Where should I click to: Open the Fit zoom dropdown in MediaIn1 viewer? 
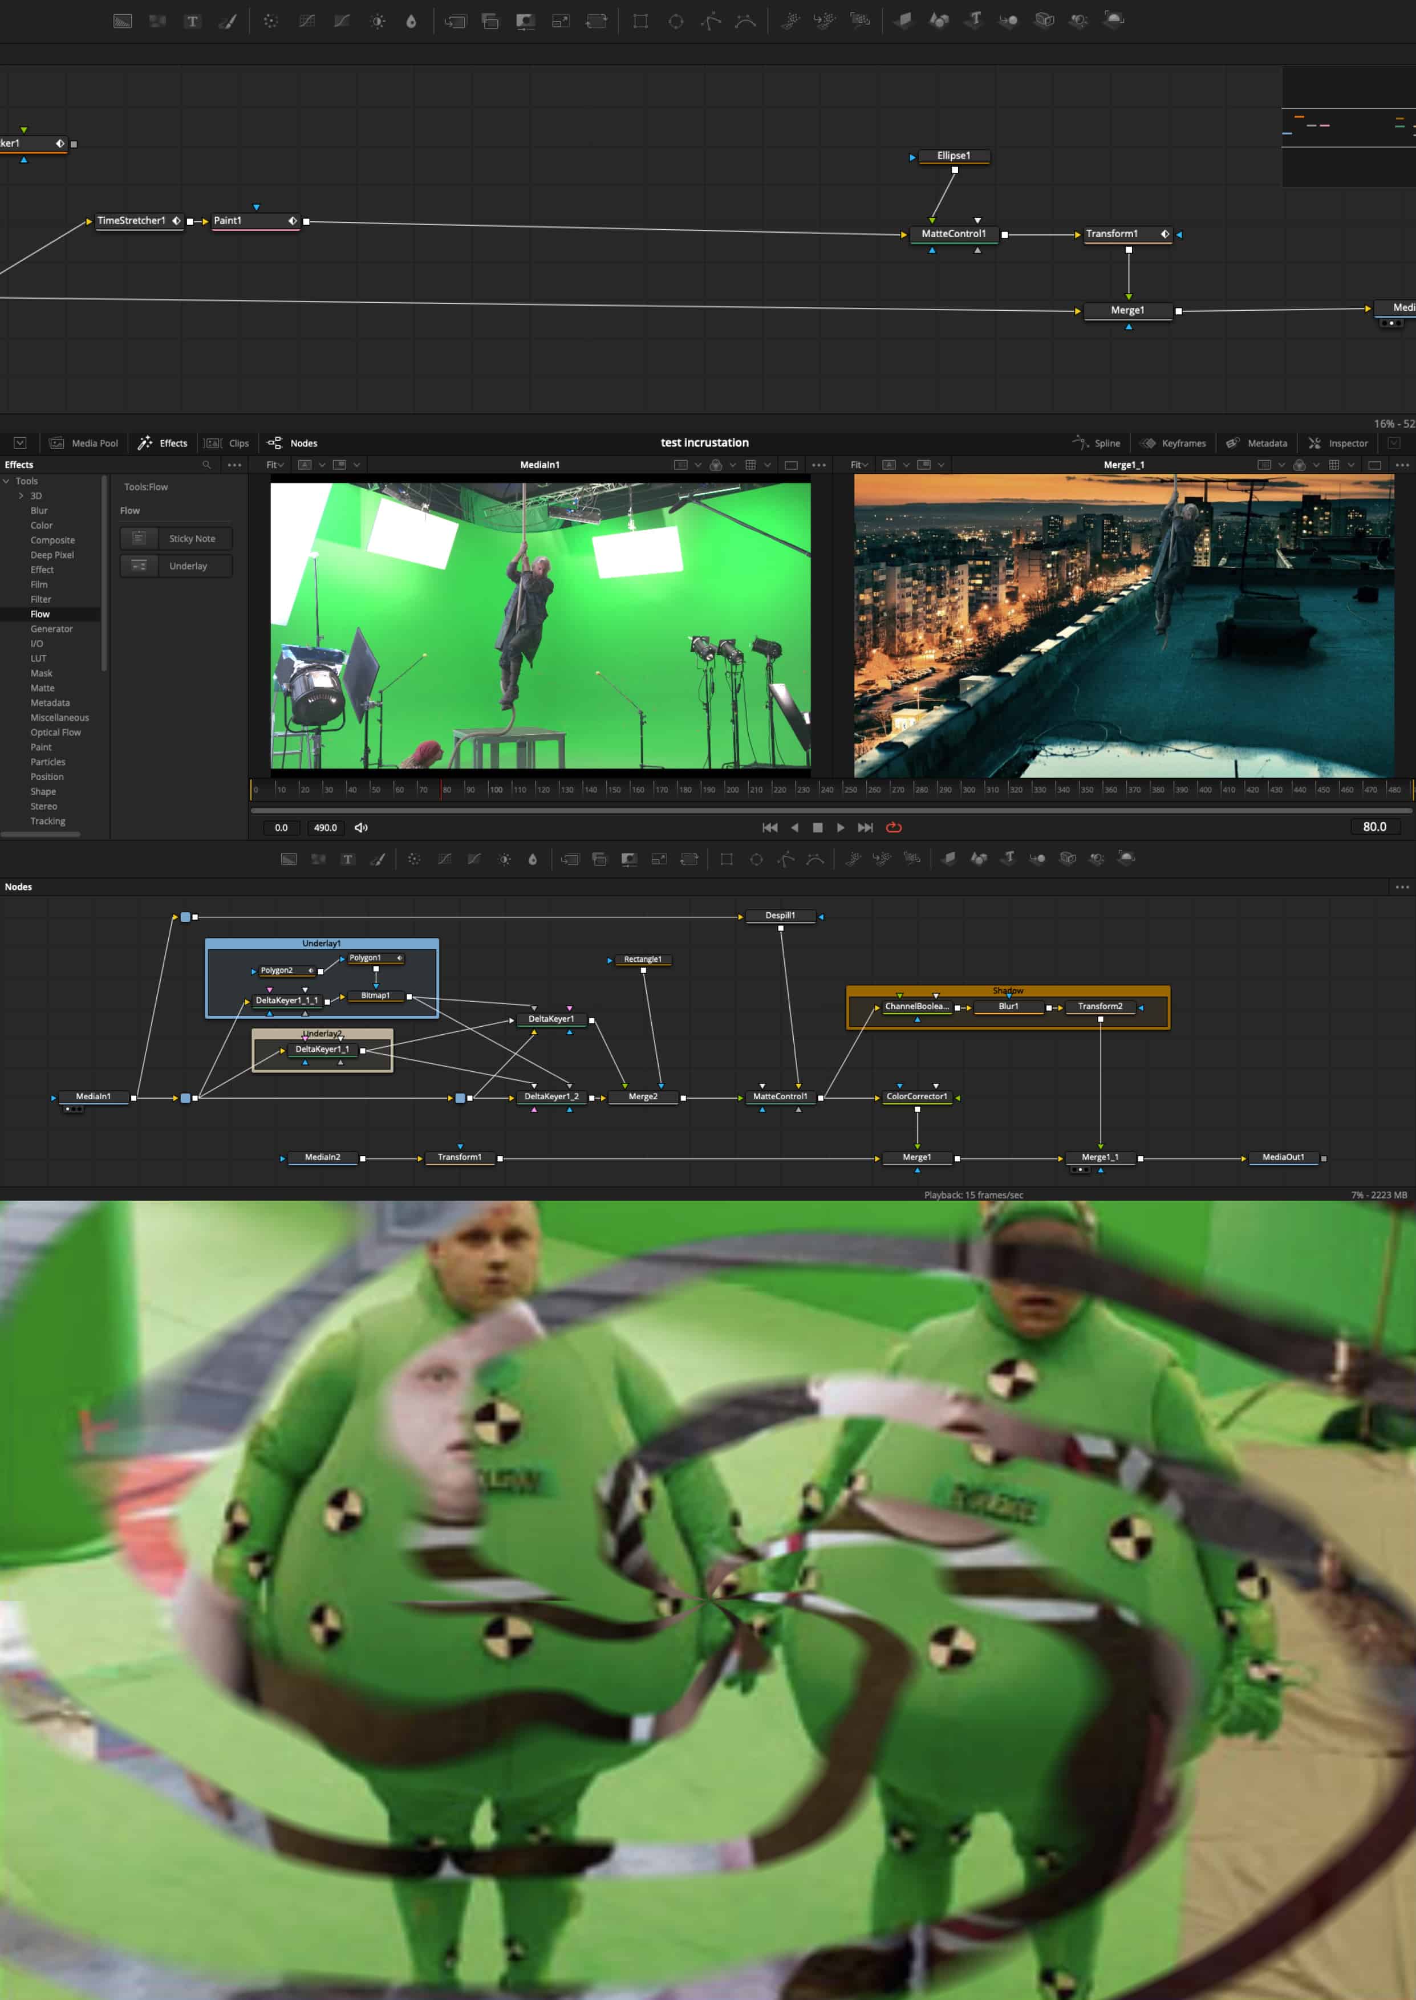[x=275, y=465]
